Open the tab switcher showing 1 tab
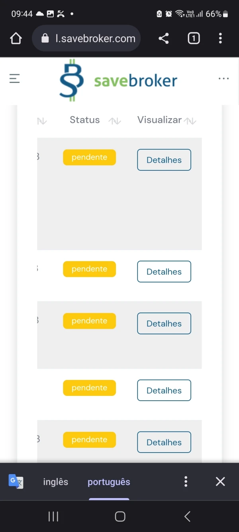The image size is (239, 532). coord(194,38)
